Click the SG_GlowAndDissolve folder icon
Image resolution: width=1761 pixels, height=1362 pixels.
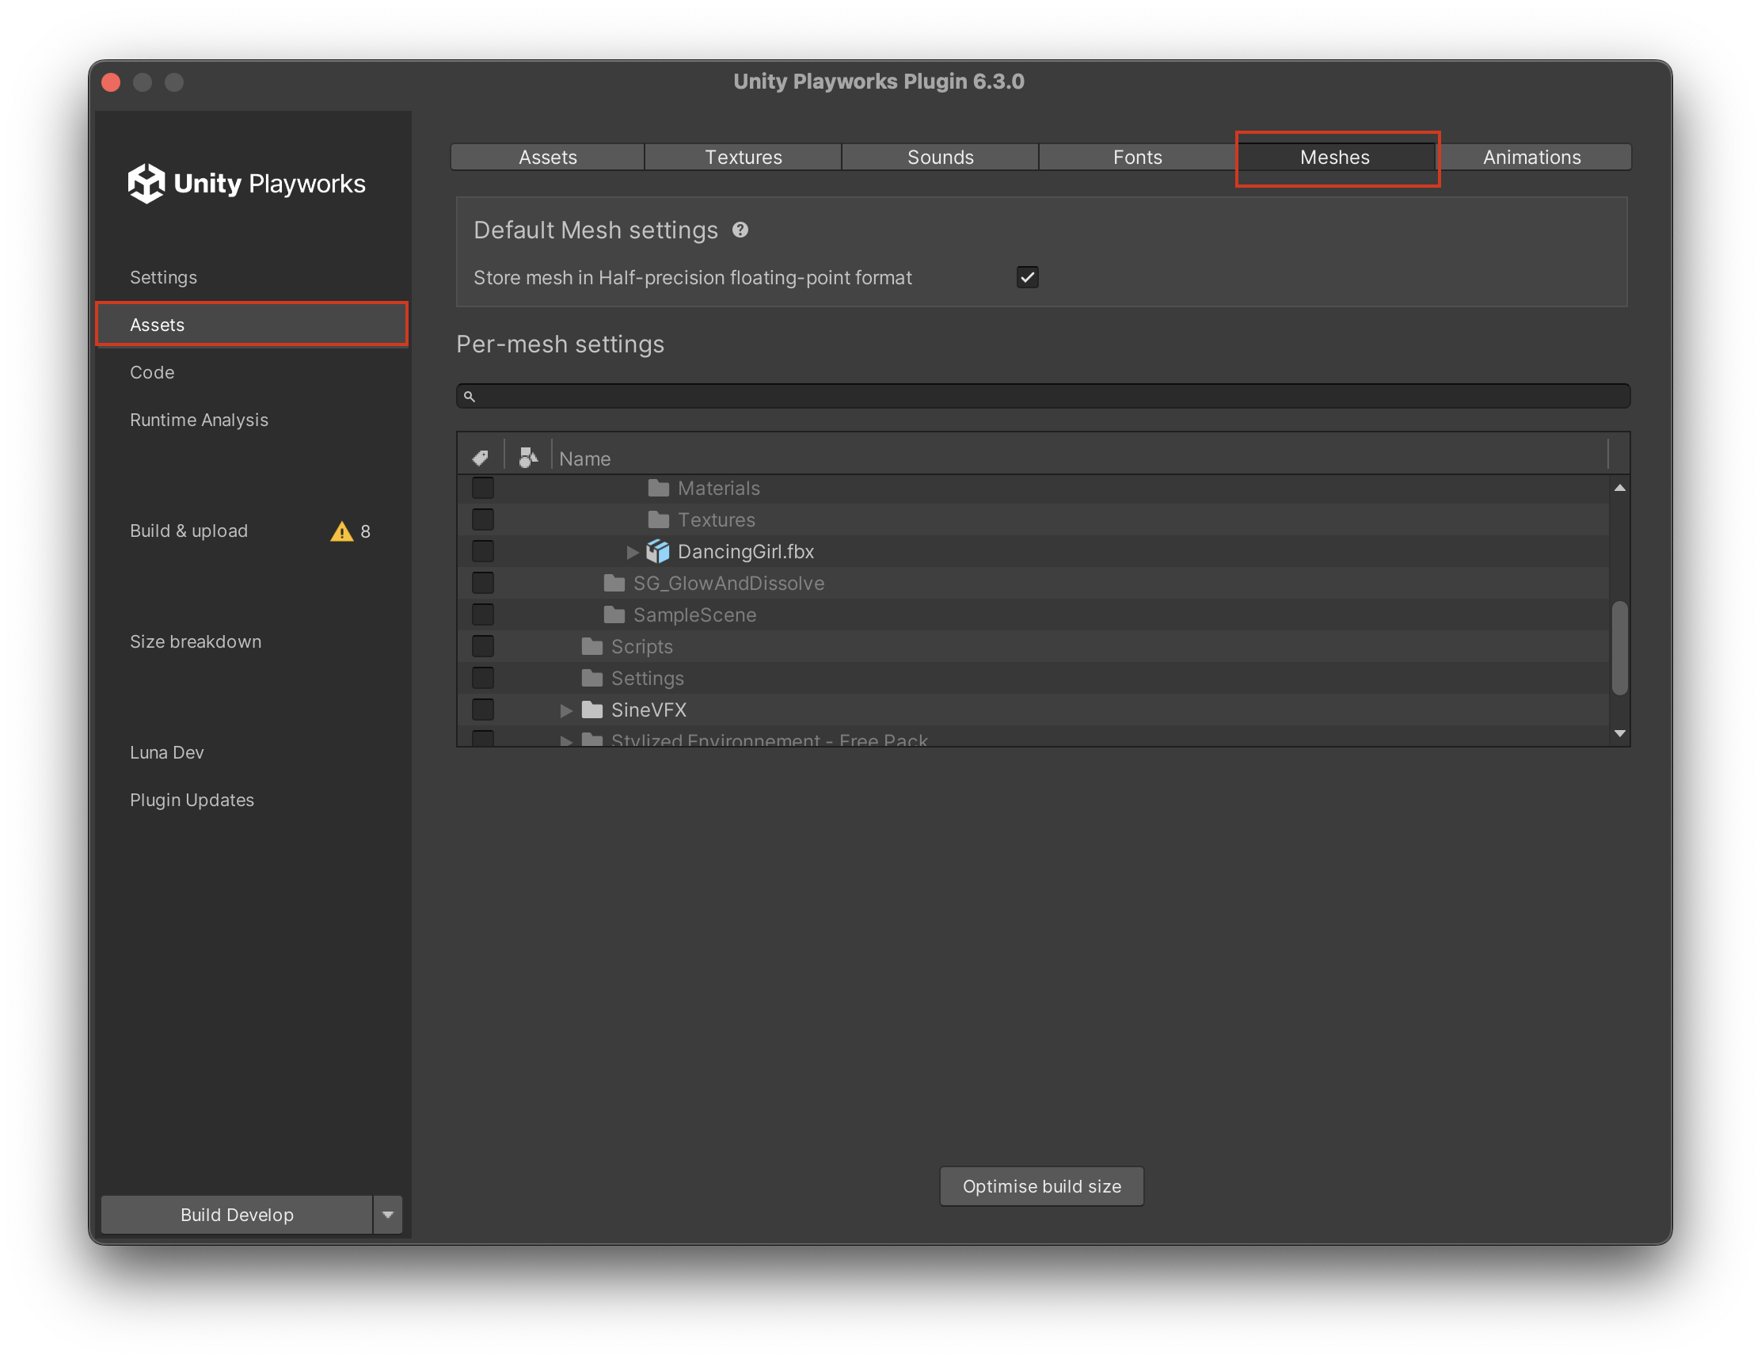[x=614, y=583]
